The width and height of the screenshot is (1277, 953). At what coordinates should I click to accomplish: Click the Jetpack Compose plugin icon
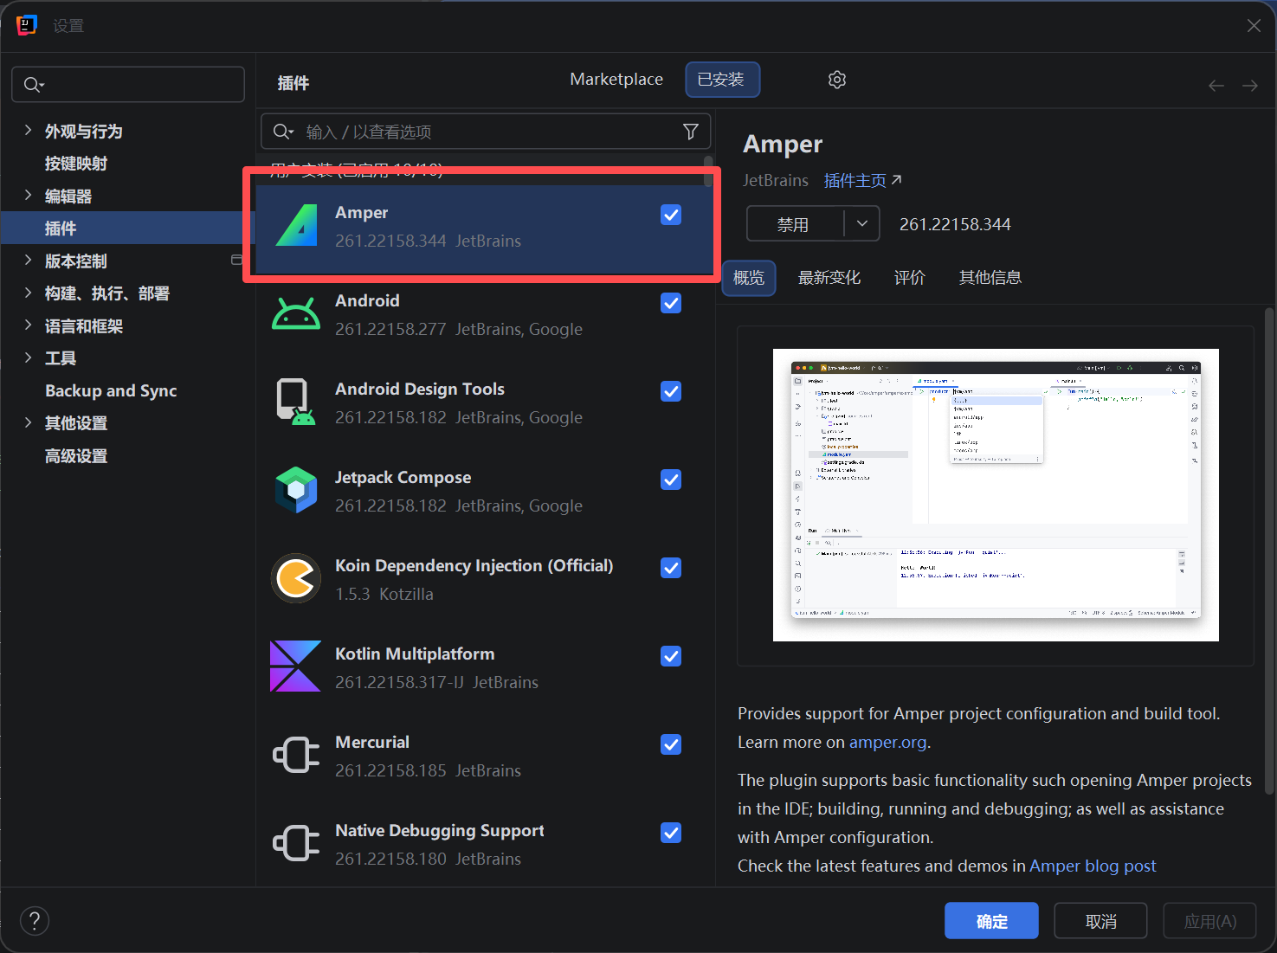pos(296,490)
